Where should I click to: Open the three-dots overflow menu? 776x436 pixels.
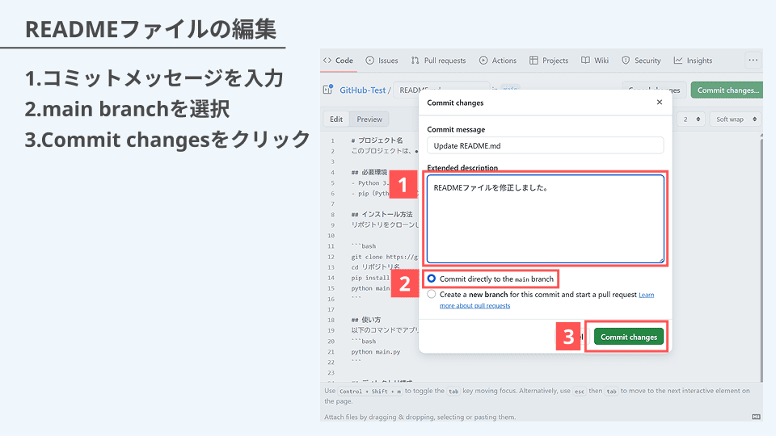click(753, 61)
